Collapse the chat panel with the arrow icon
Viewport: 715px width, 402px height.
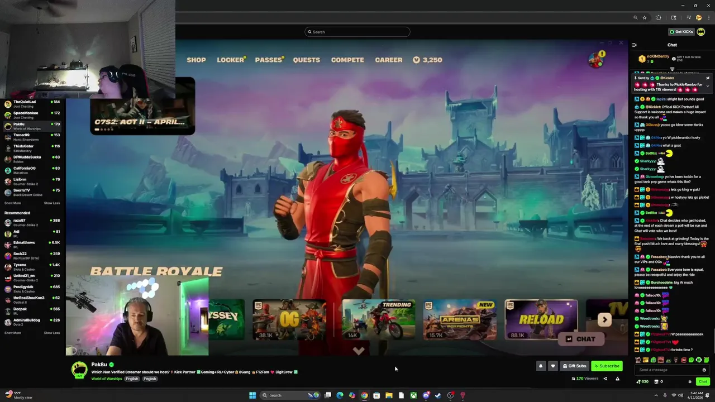tap(634, 45)
